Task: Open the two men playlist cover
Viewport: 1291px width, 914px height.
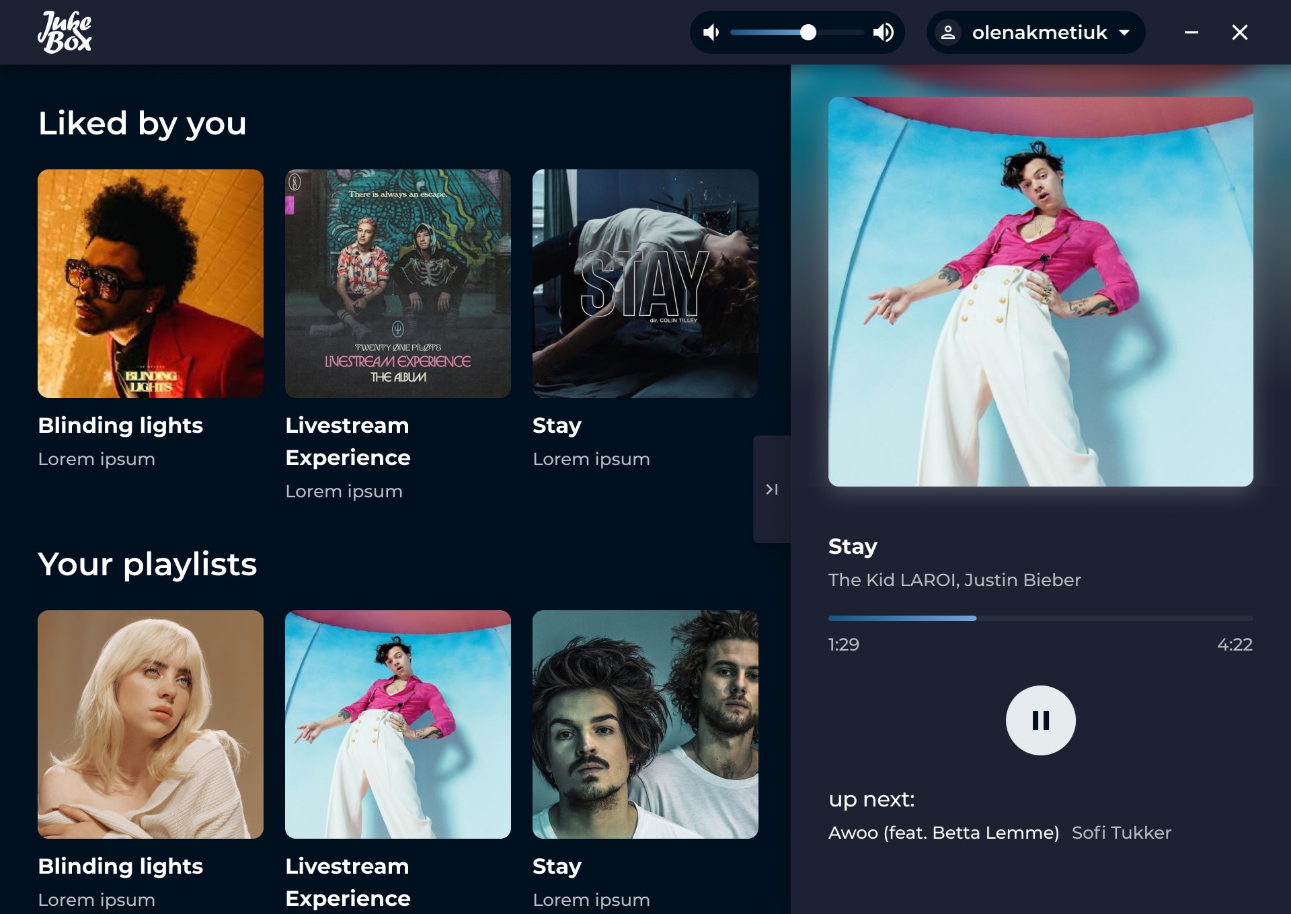Action: (x=645, y=724)
